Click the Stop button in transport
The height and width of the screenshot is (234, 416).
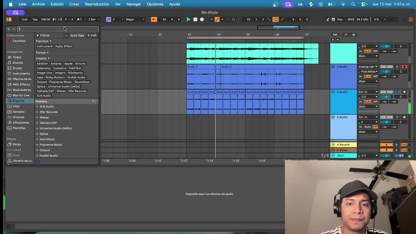tap(195, 19)
